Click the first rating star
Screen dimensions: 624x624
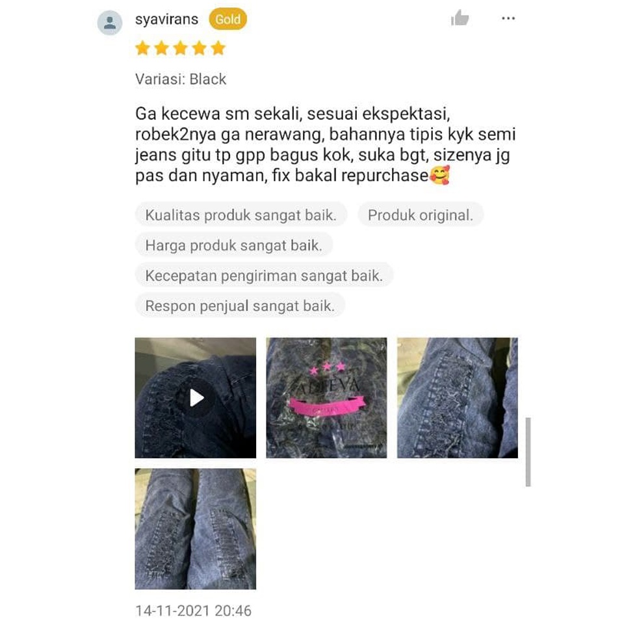[x=142, y=49]
